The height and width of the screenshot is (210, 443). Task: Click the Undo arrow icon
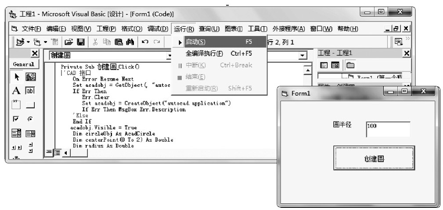[x=145, y=42]
